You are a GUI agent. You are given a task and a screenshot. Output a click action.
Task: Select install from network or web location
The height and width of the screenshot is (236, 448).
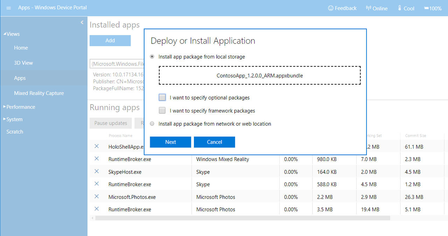152,124
